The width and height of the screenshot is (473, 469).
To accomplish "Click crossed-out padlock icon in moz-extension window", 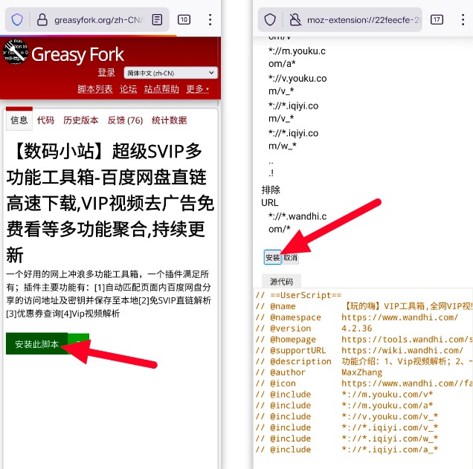I will [295, 20].
